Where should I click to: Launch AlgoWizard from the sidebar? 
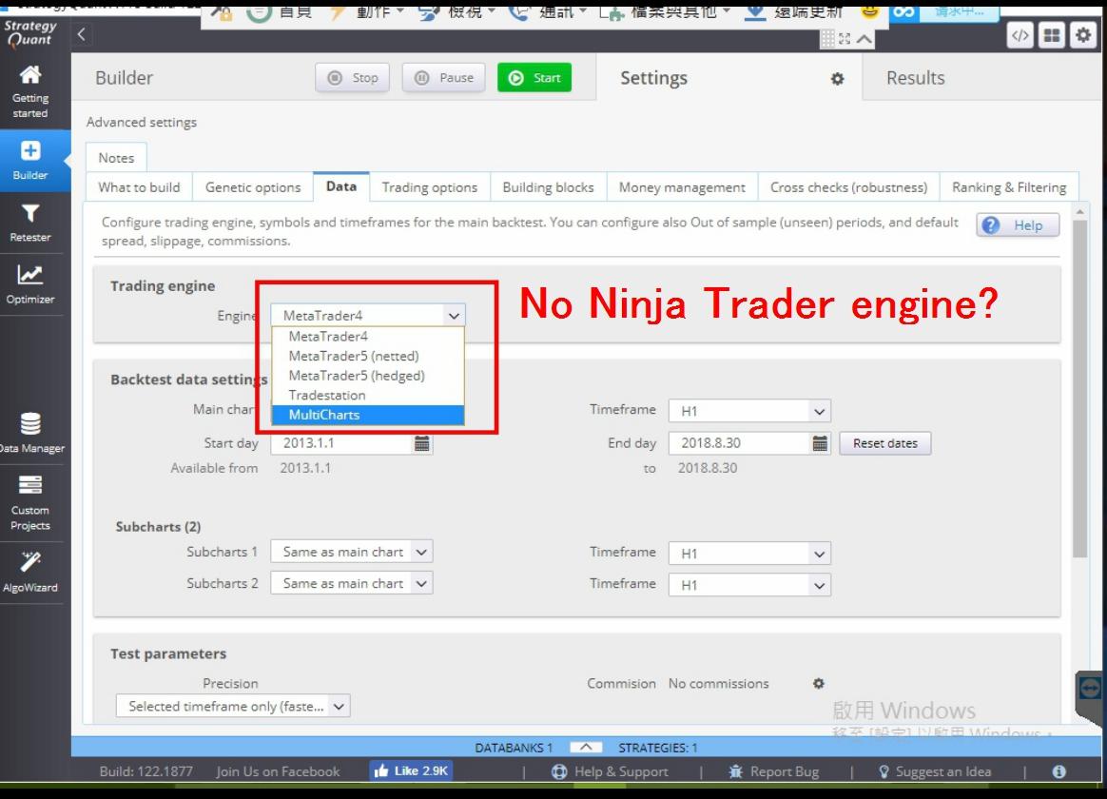(30, 572)
